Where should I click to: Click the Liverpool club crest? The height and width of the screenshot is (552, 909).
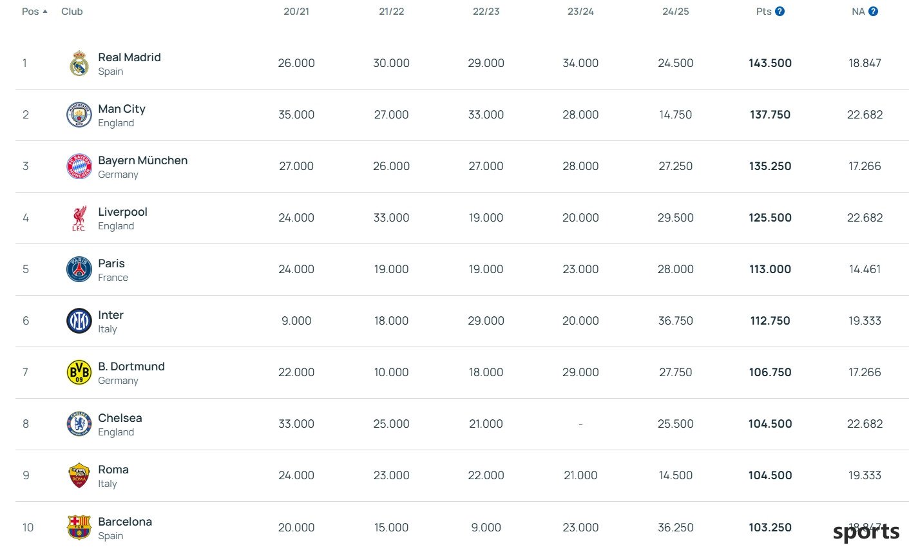tap(79, 218)
